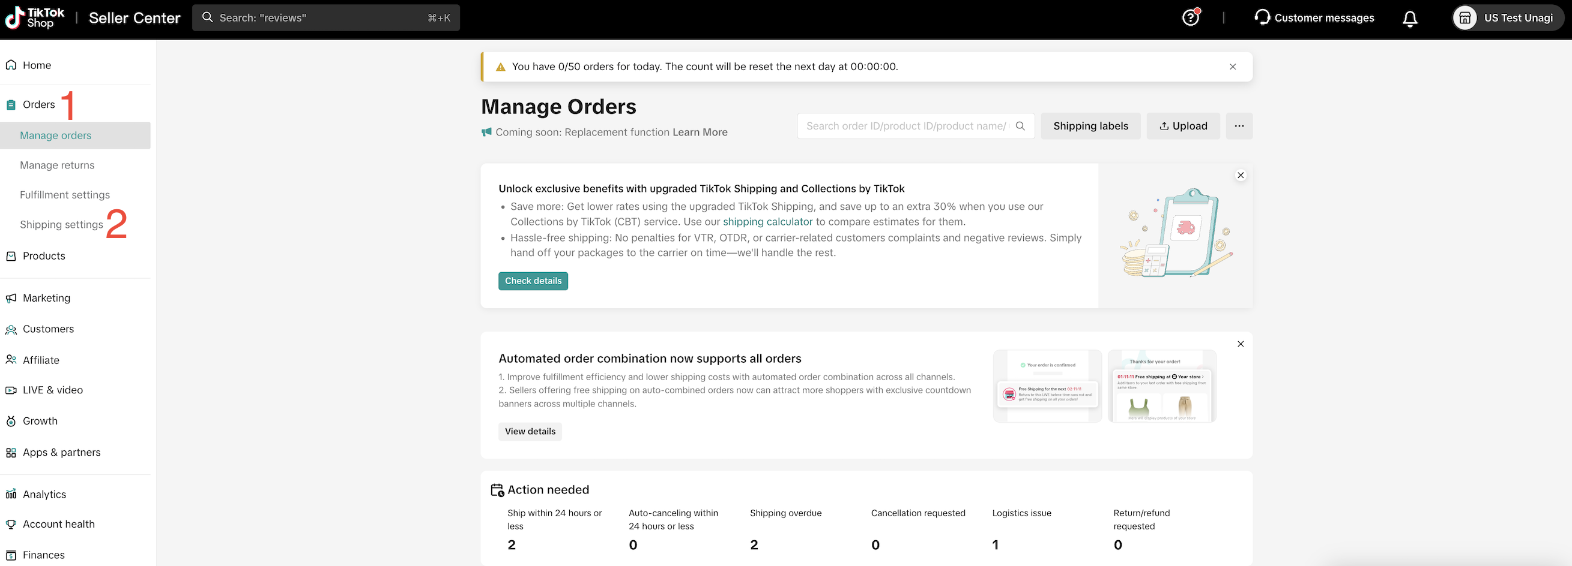Image resolution: width=1572 pixels, height=566 pixels.
Task: Open Customer messages headset icon
Action: pyautogui.click(x=1262, y=17)
